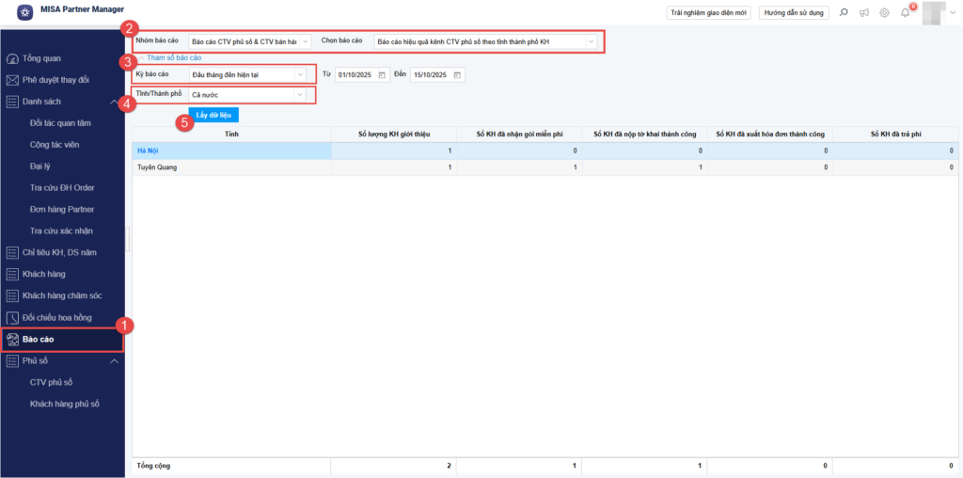Open calendar picker for Đến date
This screenshot has width=963, height=478.
[x=458, y=75]
